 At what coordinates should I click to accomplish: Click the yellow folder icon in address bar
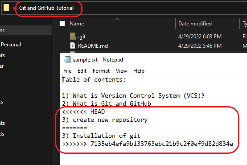point(6,8)
